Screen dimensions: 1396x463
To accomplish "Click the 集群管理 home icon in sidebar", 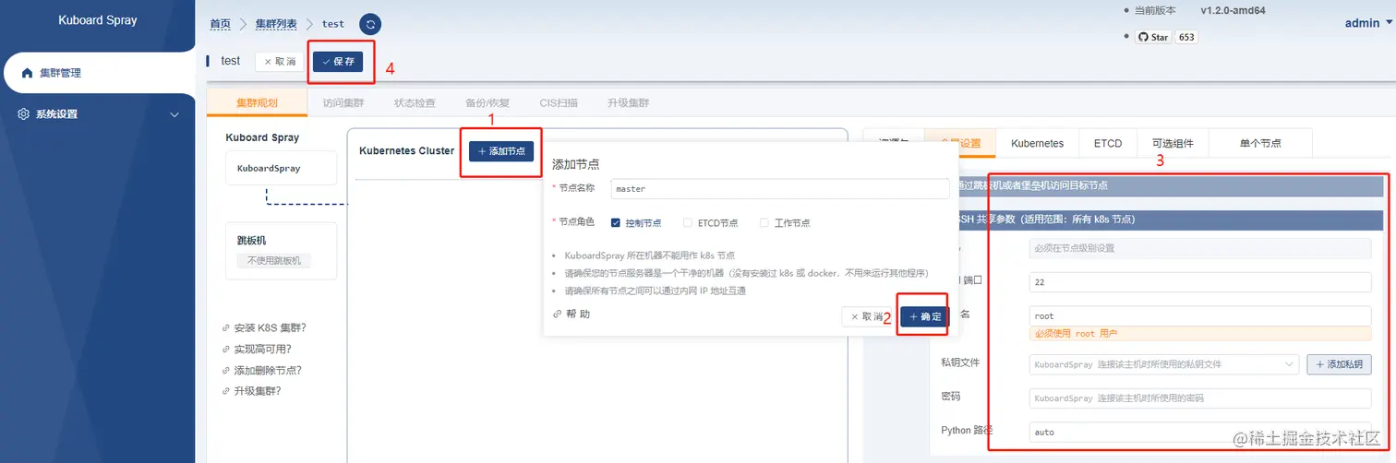I will (x=28, y=73).
